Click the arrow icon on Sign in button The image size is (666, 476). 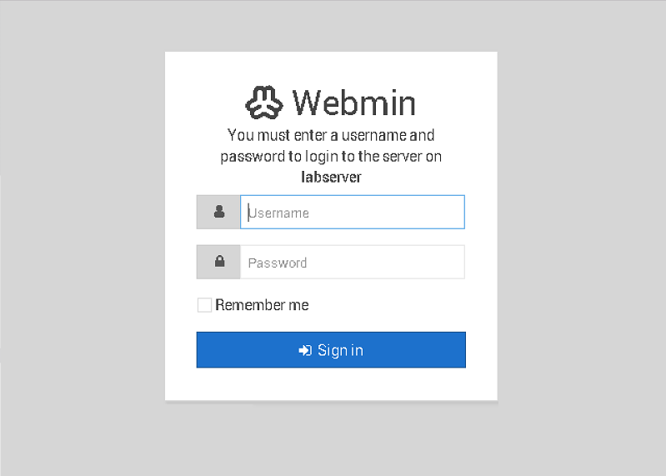coord(305,350)
